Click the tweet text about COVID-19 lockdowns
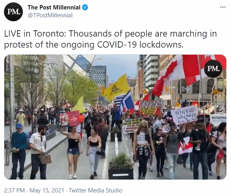 tap(111, 39)
